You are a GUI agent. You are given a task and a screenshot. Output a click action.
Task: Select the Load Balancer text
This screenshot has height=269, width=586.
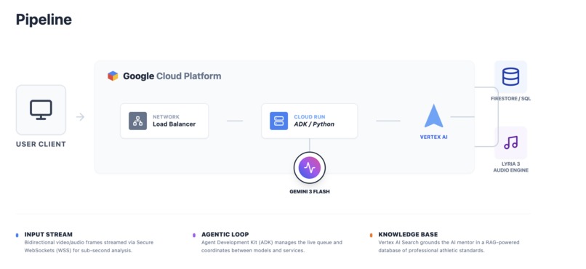click(x=174, y=124)
